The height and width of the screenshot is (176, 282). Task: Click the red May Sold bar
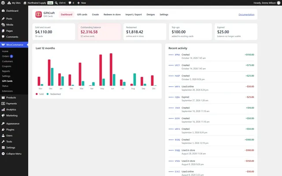(100, 70)
